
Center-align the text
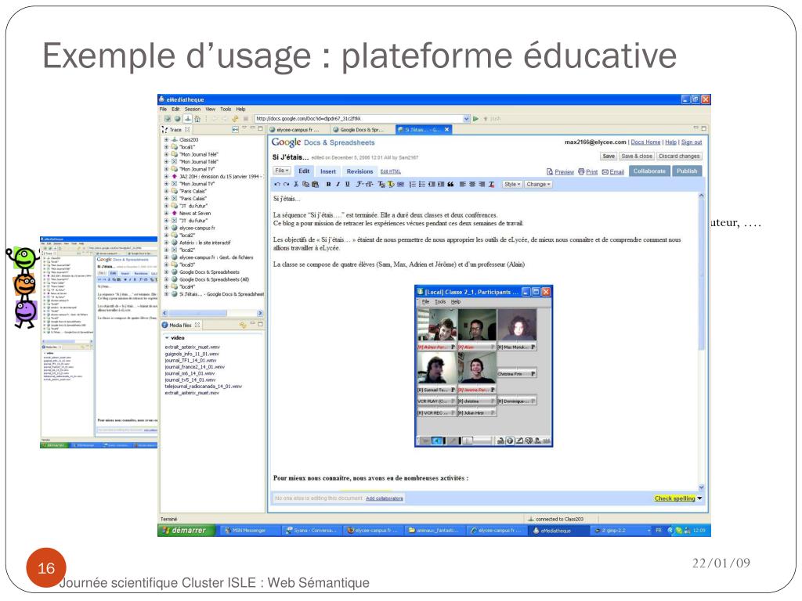pos(472,184)
